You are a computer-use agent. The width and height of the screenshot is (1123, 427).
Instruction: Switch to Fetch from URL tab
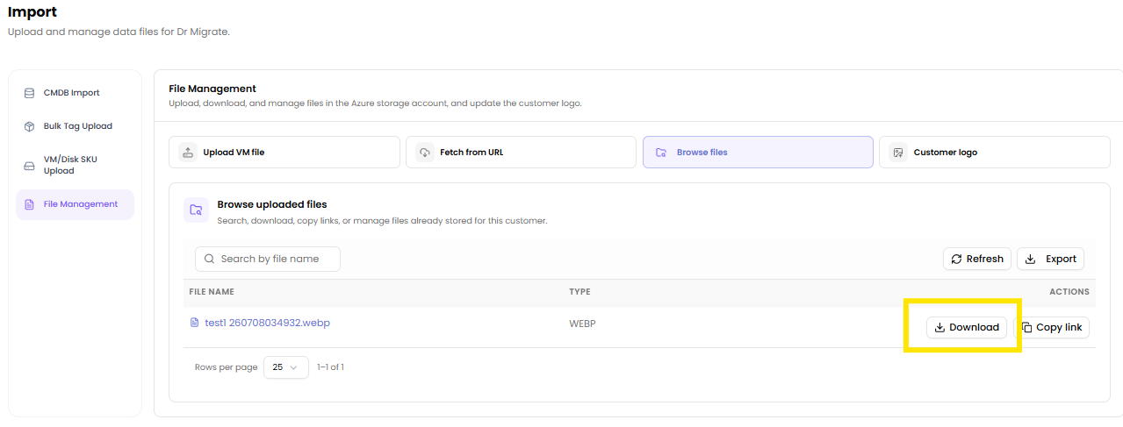pos(521,152)
